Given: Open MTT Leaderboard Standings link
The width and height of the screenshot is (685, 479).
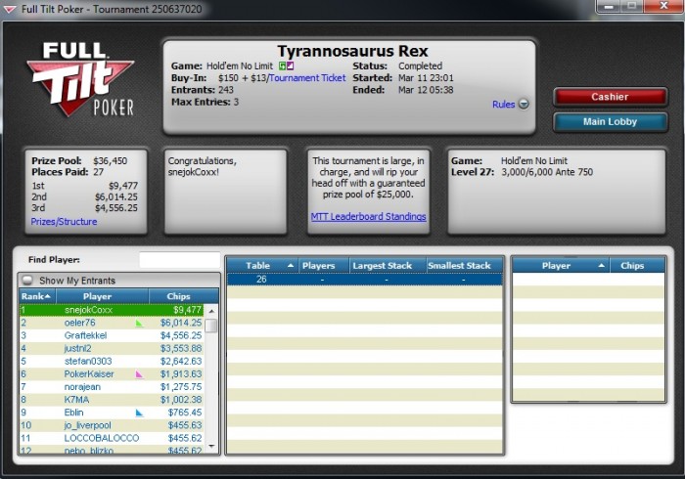Looking at the screenshot, I should click(368, 216).
